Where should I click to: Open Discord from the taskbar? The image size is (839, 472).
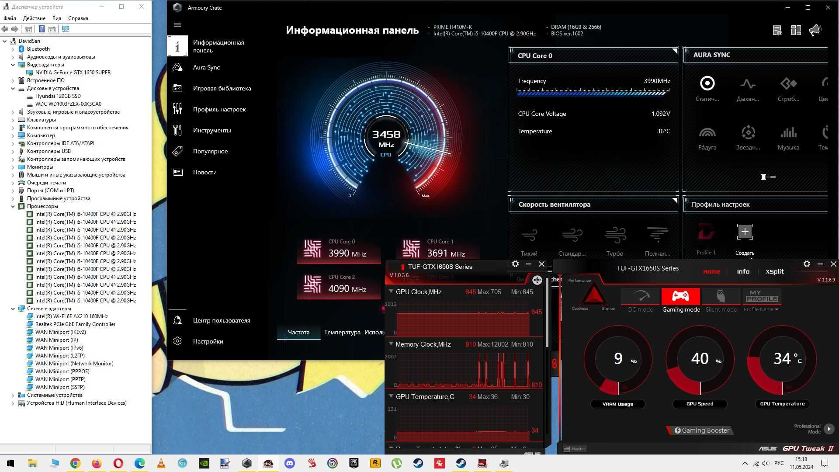pyautogui.click(x=289, y=463)
